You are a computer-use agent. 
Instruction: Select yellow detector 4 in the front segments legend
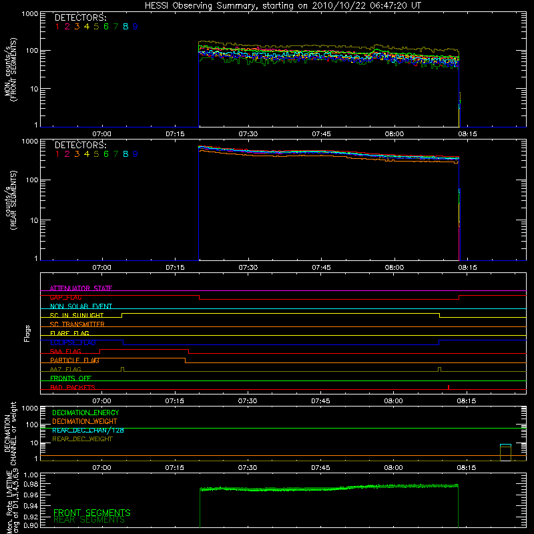pyautogui.click(x=87, y=27)
